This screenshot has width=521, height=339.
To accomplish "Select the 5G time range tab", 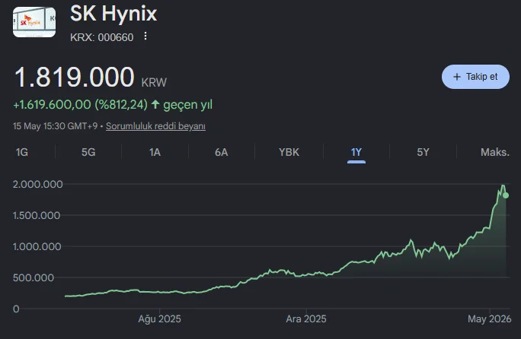I will tap(88, 152).
